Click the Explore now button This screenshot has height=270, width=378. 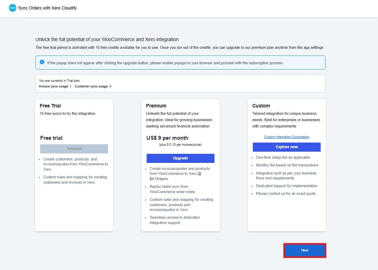[287, 147]
